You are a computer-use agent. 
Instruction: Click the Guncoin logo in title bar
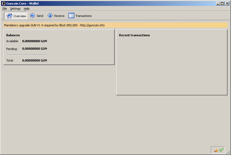tap(4, 3)
